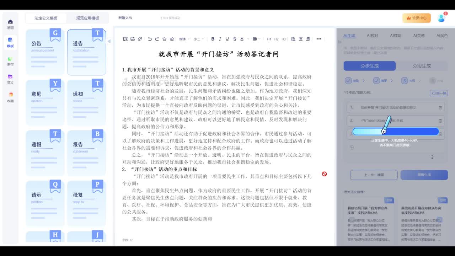Click the generation progress bar
This screenshot has height=256, width=455.
tap(396, 132)
